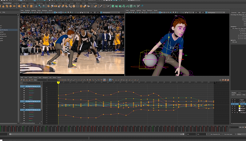Select the Region keys tool in Graph Editor
Image resolution: width=246 pixels, height=141 pixels.
point(29,80)
